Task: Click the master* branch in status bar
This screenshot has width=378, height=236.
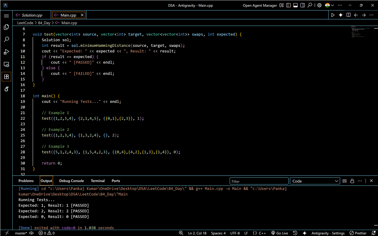Action: point(21,233)
